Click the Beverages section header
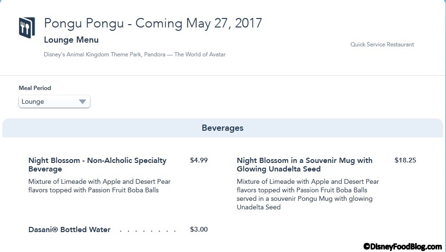The image size is (446, 252). (222, 128)
